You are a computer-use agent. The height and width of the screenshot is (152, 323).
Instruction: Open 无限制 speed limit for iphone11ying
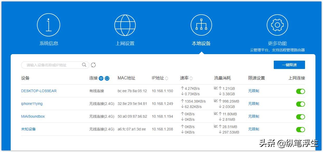(x=254, y=104)
